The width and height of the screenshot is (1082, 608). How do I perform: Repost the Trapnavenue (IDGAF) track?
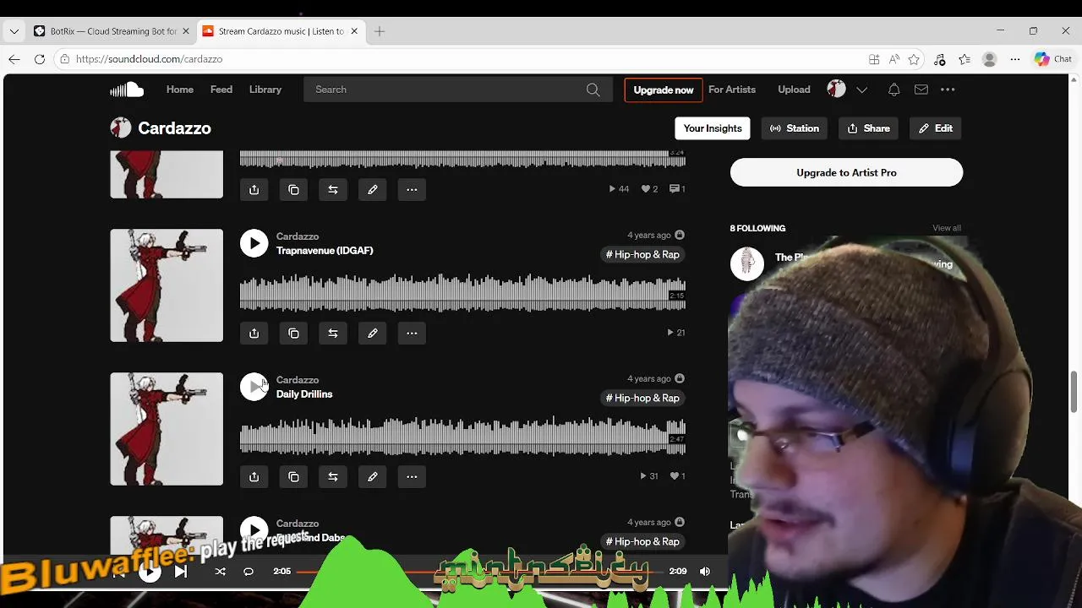click(333, 333)
